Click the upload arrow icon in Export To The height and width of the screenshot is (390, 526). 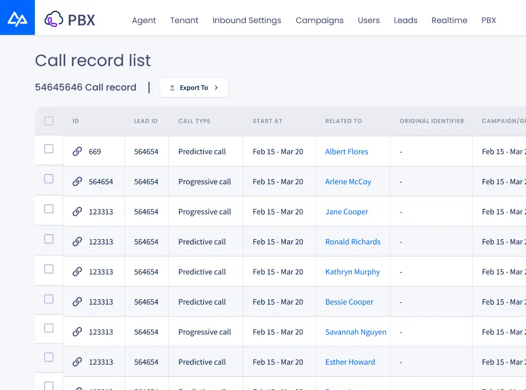pyautogui.click(x=172, y=88)
